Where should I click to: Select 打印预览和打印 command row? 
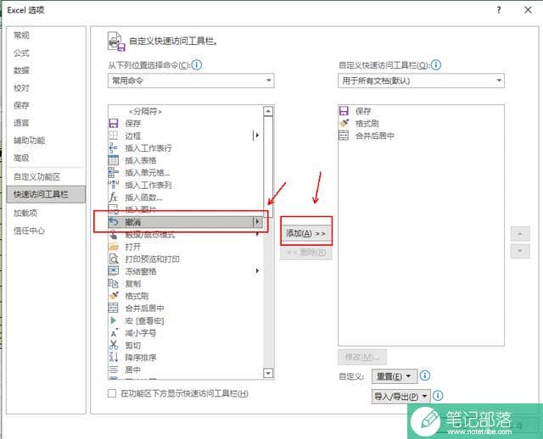[186, 258]
